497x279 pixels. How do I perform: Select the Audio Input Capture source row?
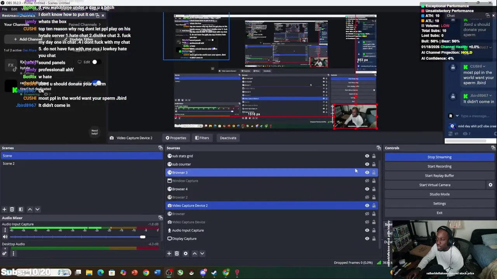(x=272, y=231)
